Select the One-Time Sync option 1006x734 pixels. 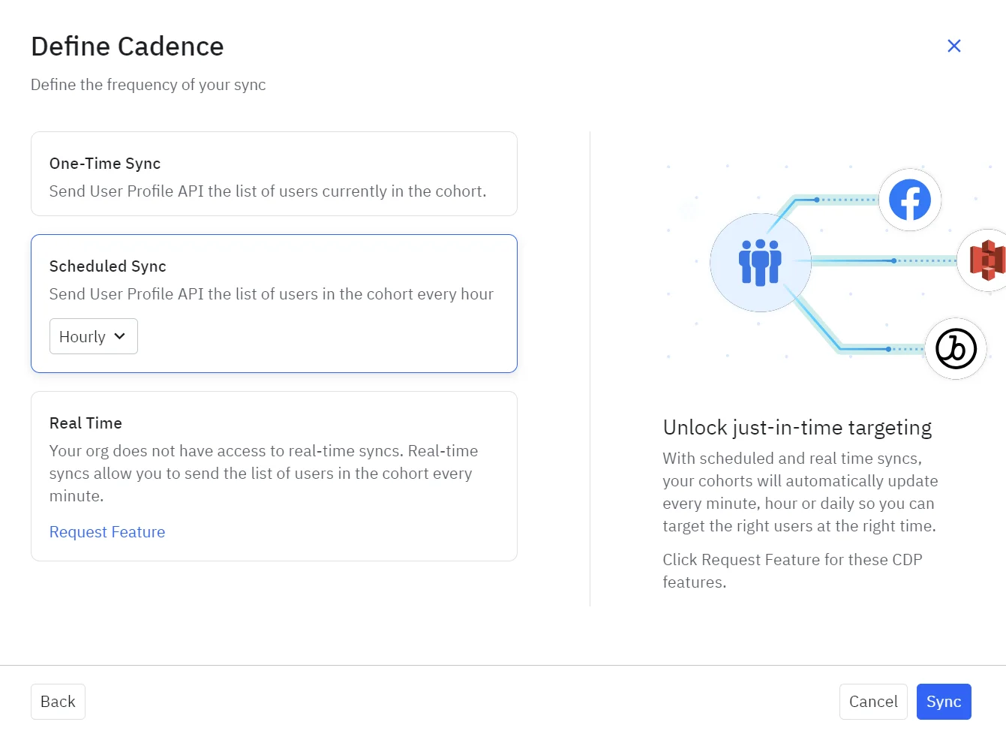(x=274, y=173)
